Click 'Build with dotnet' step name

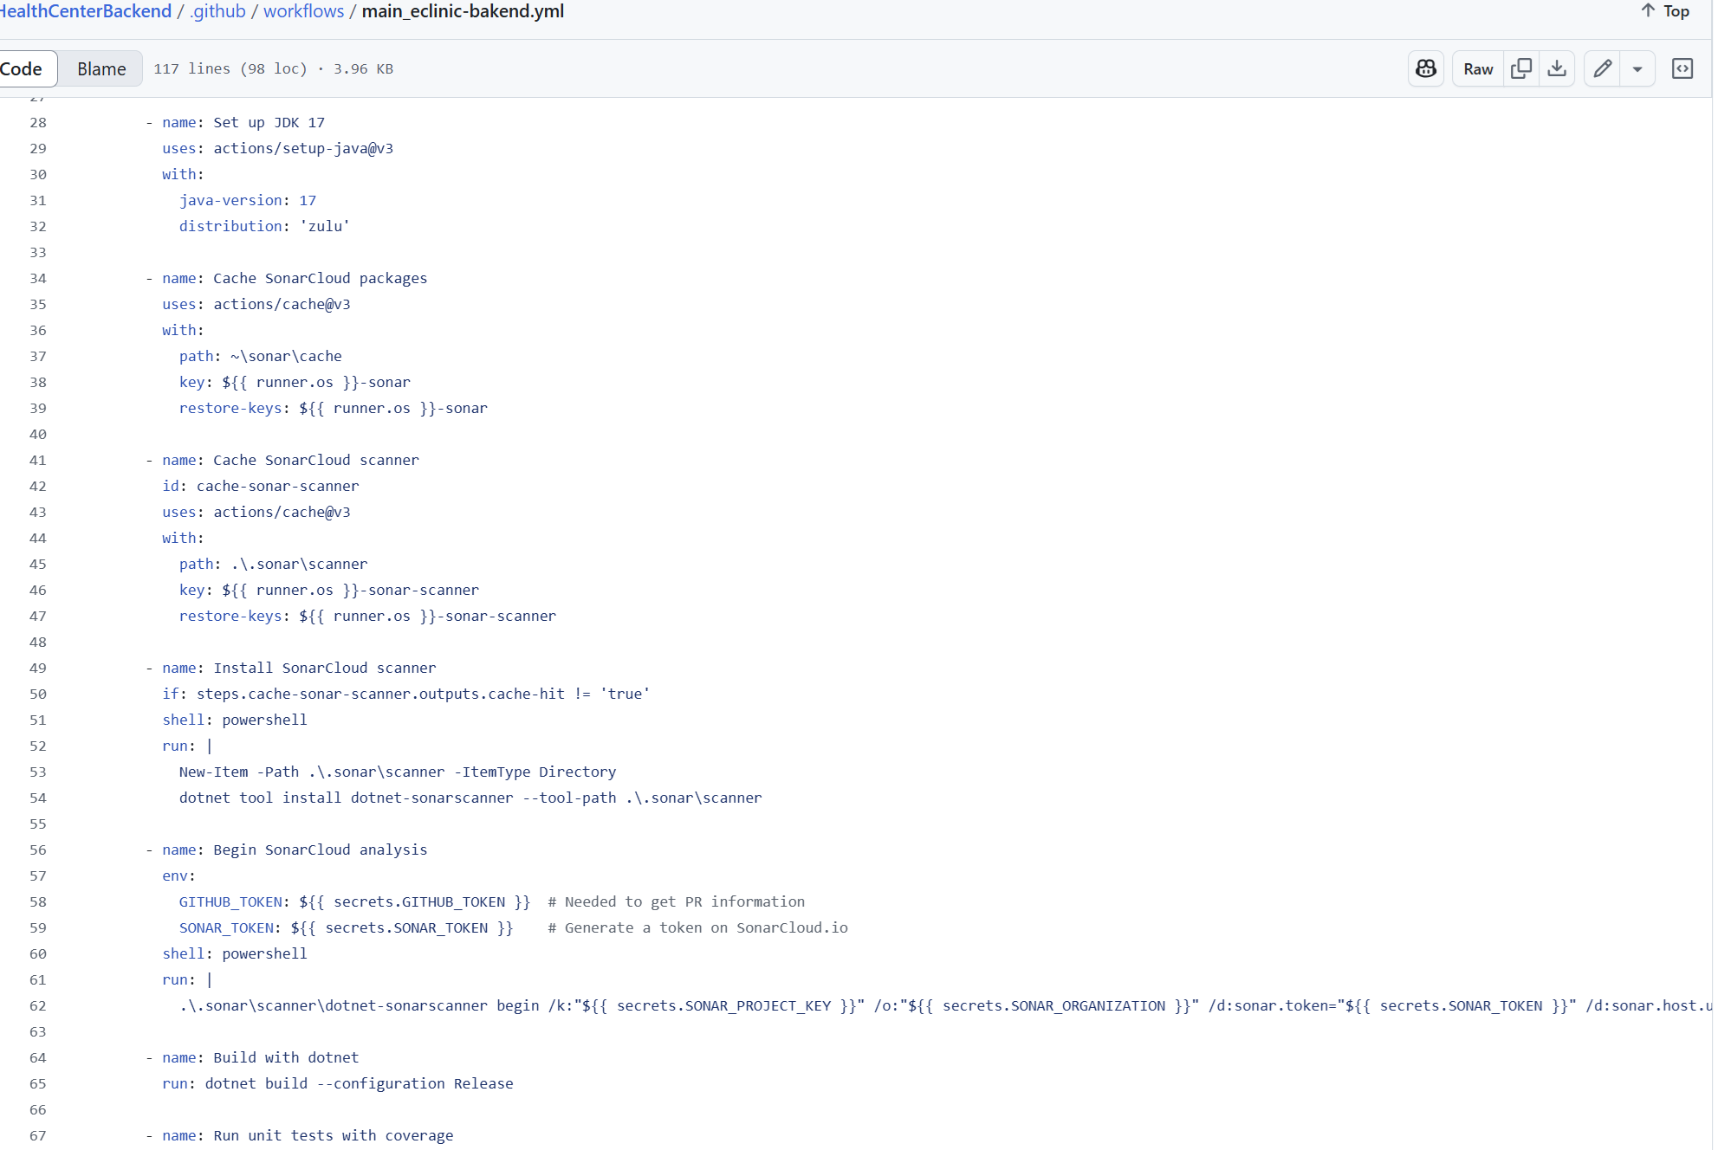tap(286, 1057)
